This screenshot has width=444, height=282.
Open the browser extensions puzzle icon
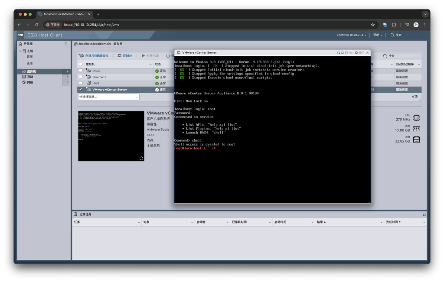(x=394, y=25)
